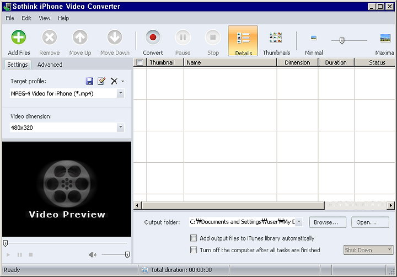Click the Remove toolbar icon
This screenshot has height=277, width=397.
(50, 38)
